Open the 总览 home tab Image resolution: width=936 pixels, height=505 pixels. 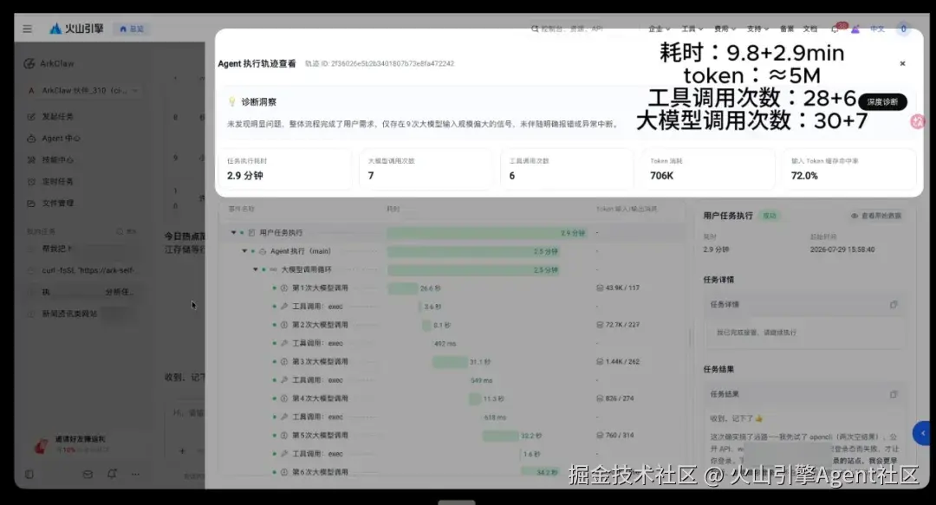click(132, 29)
